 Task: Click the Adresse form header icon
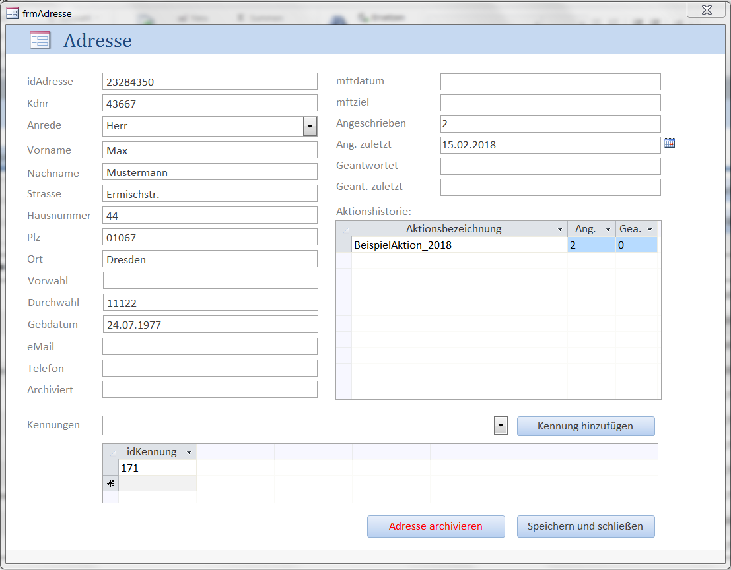click(x=40, y=40)
